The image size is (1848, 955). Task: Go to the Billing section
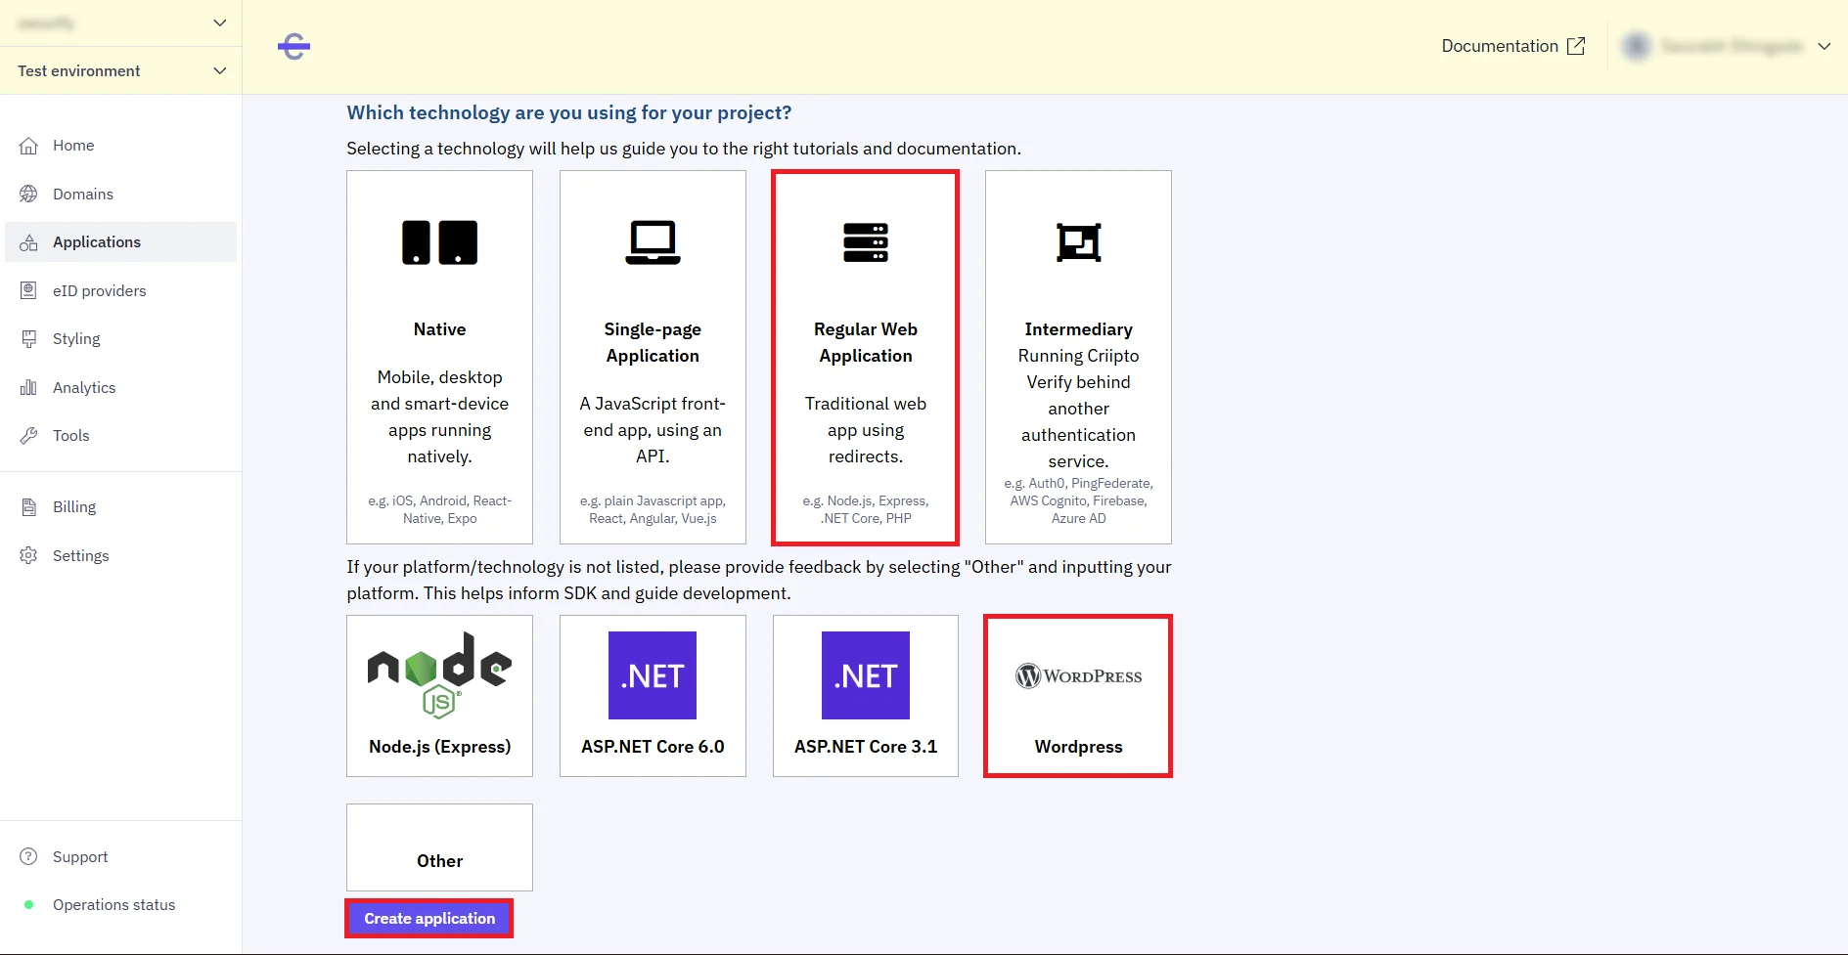74,506
